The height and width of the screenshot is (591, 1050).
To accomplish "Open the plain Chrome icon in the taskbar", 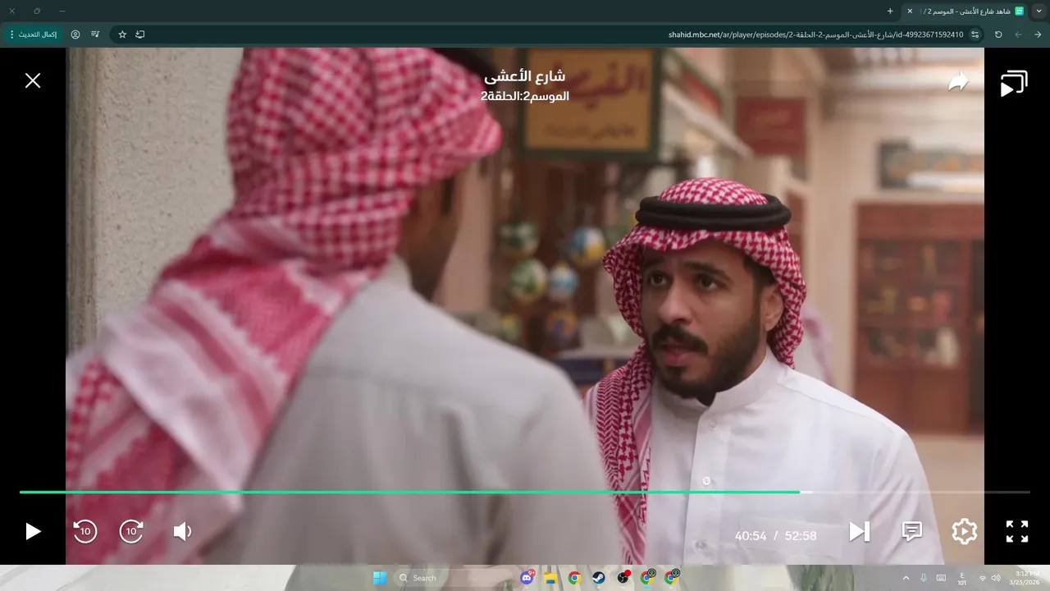I will click(574, 578).
